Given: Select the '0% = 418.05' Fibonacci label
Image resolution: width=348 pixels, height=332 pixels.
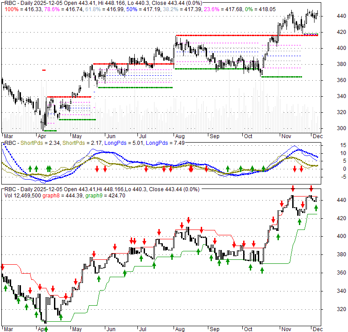Looking at the screenshot, I should (x=261, y=9).
